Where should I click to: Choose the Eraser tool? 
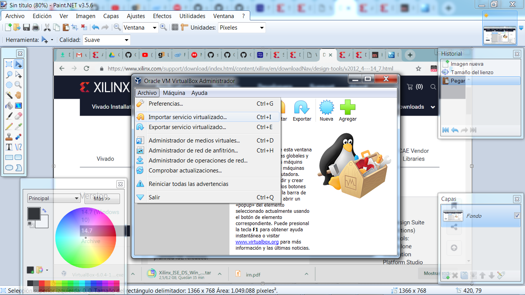pyautogui.click(x=18, y=116)
